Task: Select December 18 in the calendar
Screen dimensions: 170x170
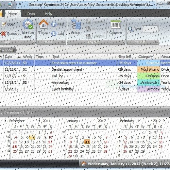Action: pos(15,147)
